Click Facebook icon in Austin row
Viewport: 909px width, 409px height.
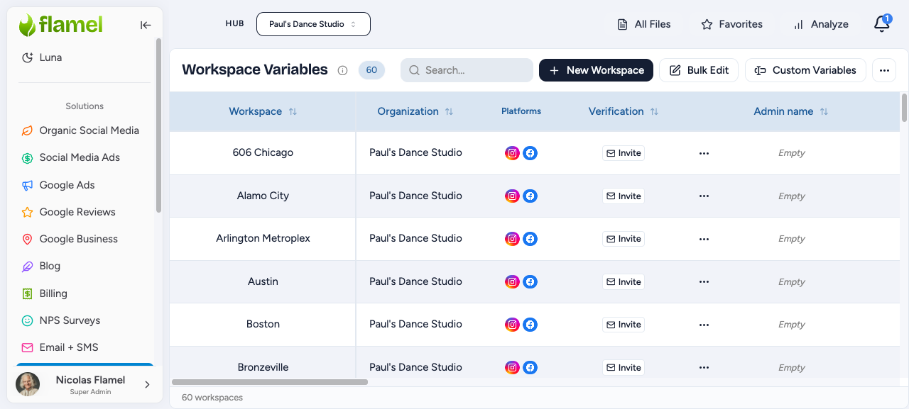(530, 282)
